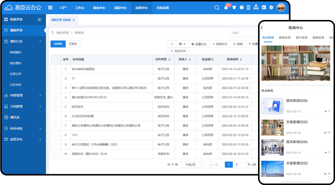Check the row 4 督办制度 checkbox
This screenshot has height=185, width=335.
tap(56, 97)
